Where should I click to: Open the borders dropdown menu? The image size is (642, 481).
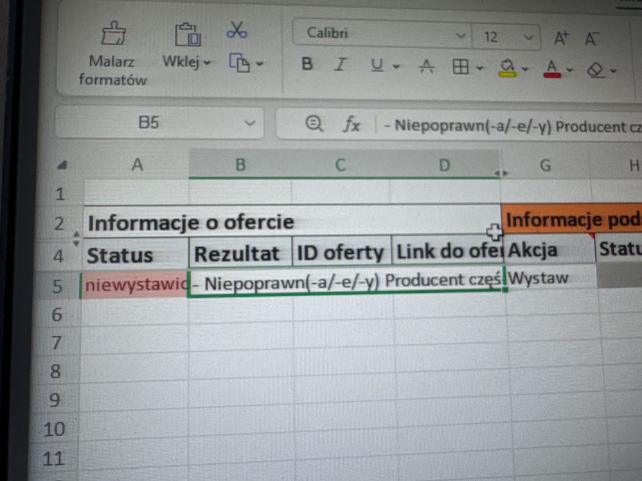click(477, 66)
